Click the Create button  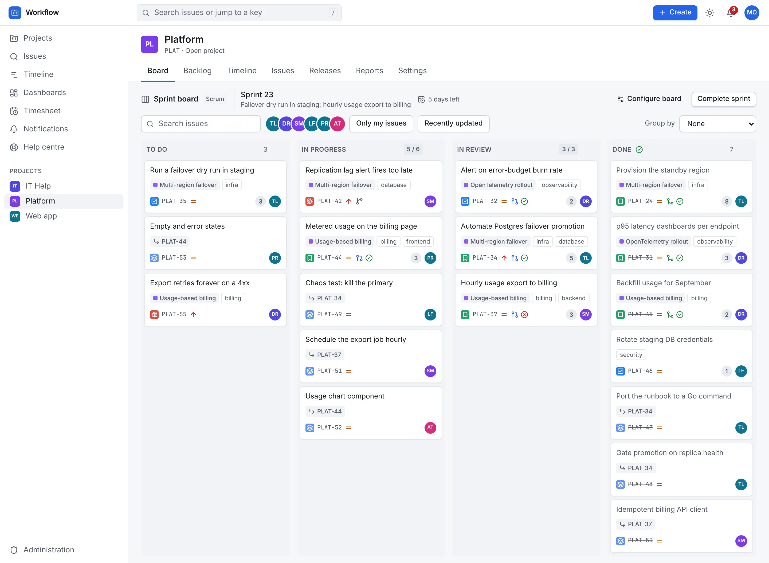tap(675, 13)
